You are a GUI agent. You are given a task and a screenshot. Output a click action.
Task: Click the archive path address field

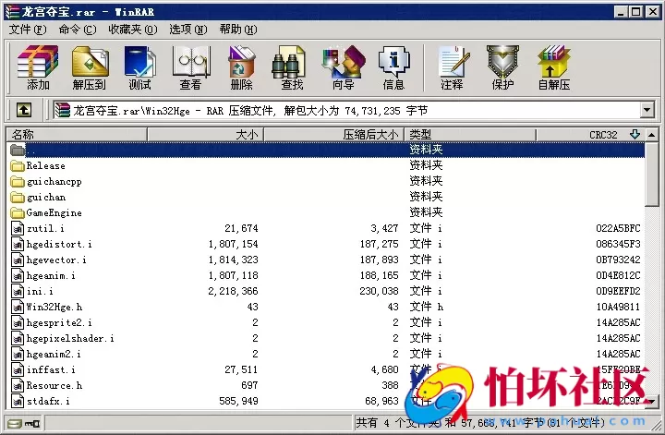(x=347, y=110)
